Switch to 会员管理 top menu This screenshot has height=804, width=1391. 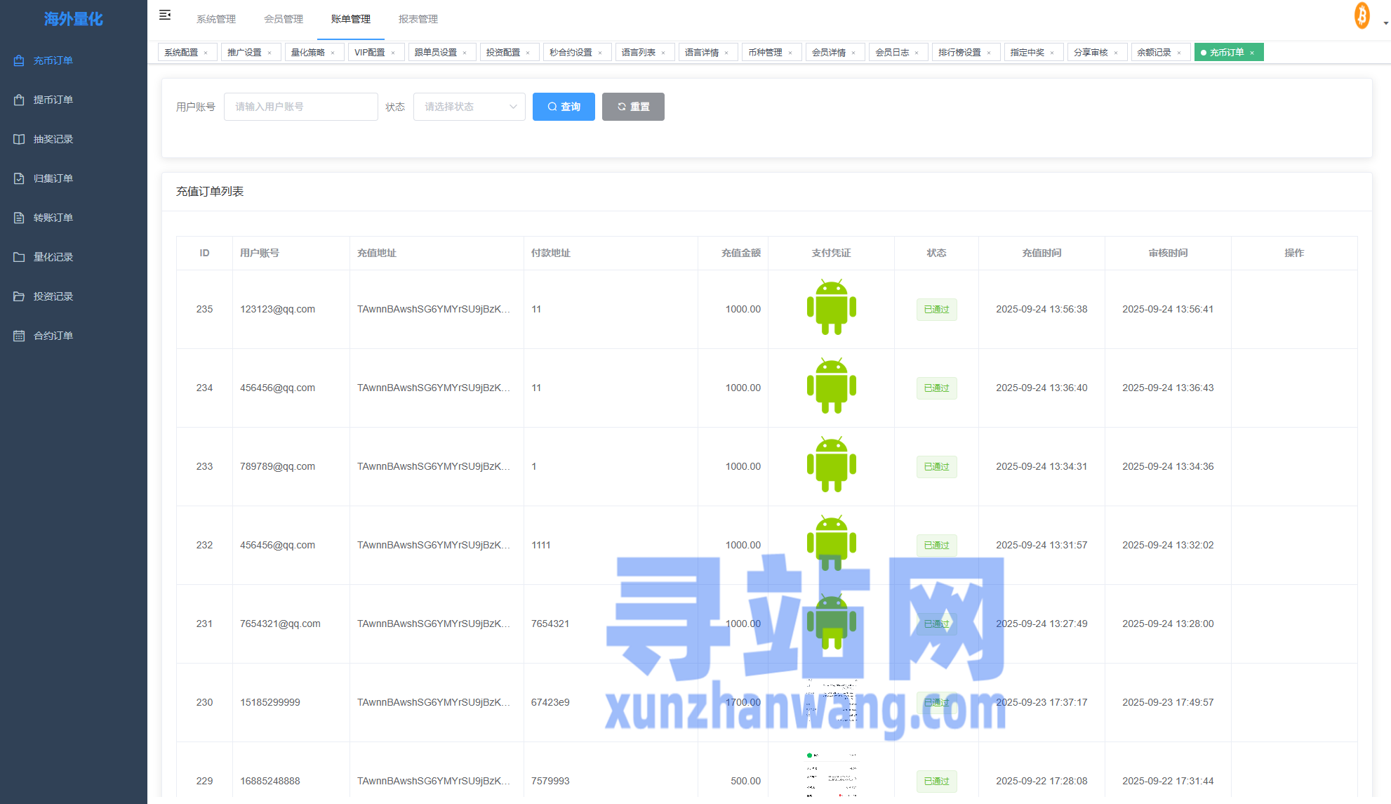tap(284, 19)
